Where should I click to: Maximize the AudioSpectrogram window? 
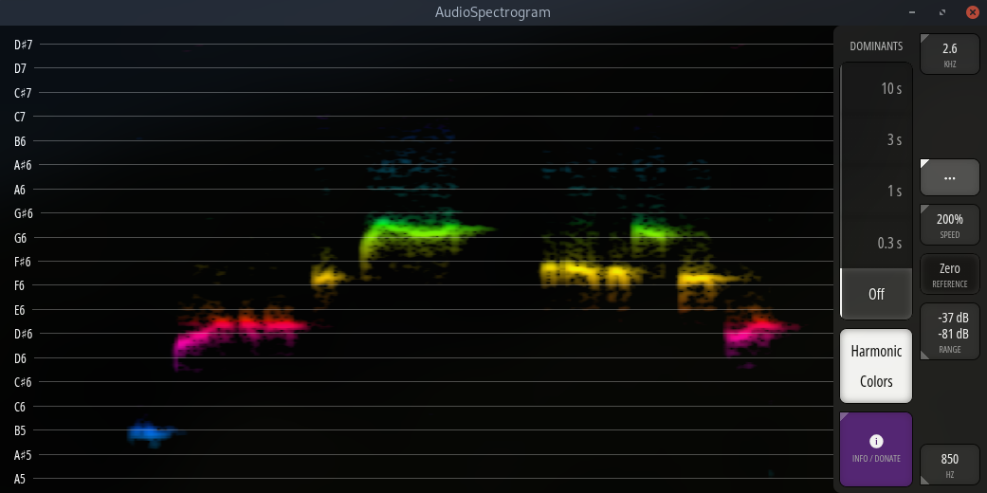pos(942,12)
